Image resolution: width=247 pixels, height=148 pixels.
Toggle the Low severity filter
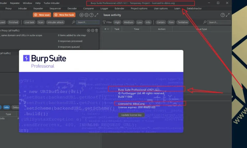pyautogui.click(x=139, y=22)
